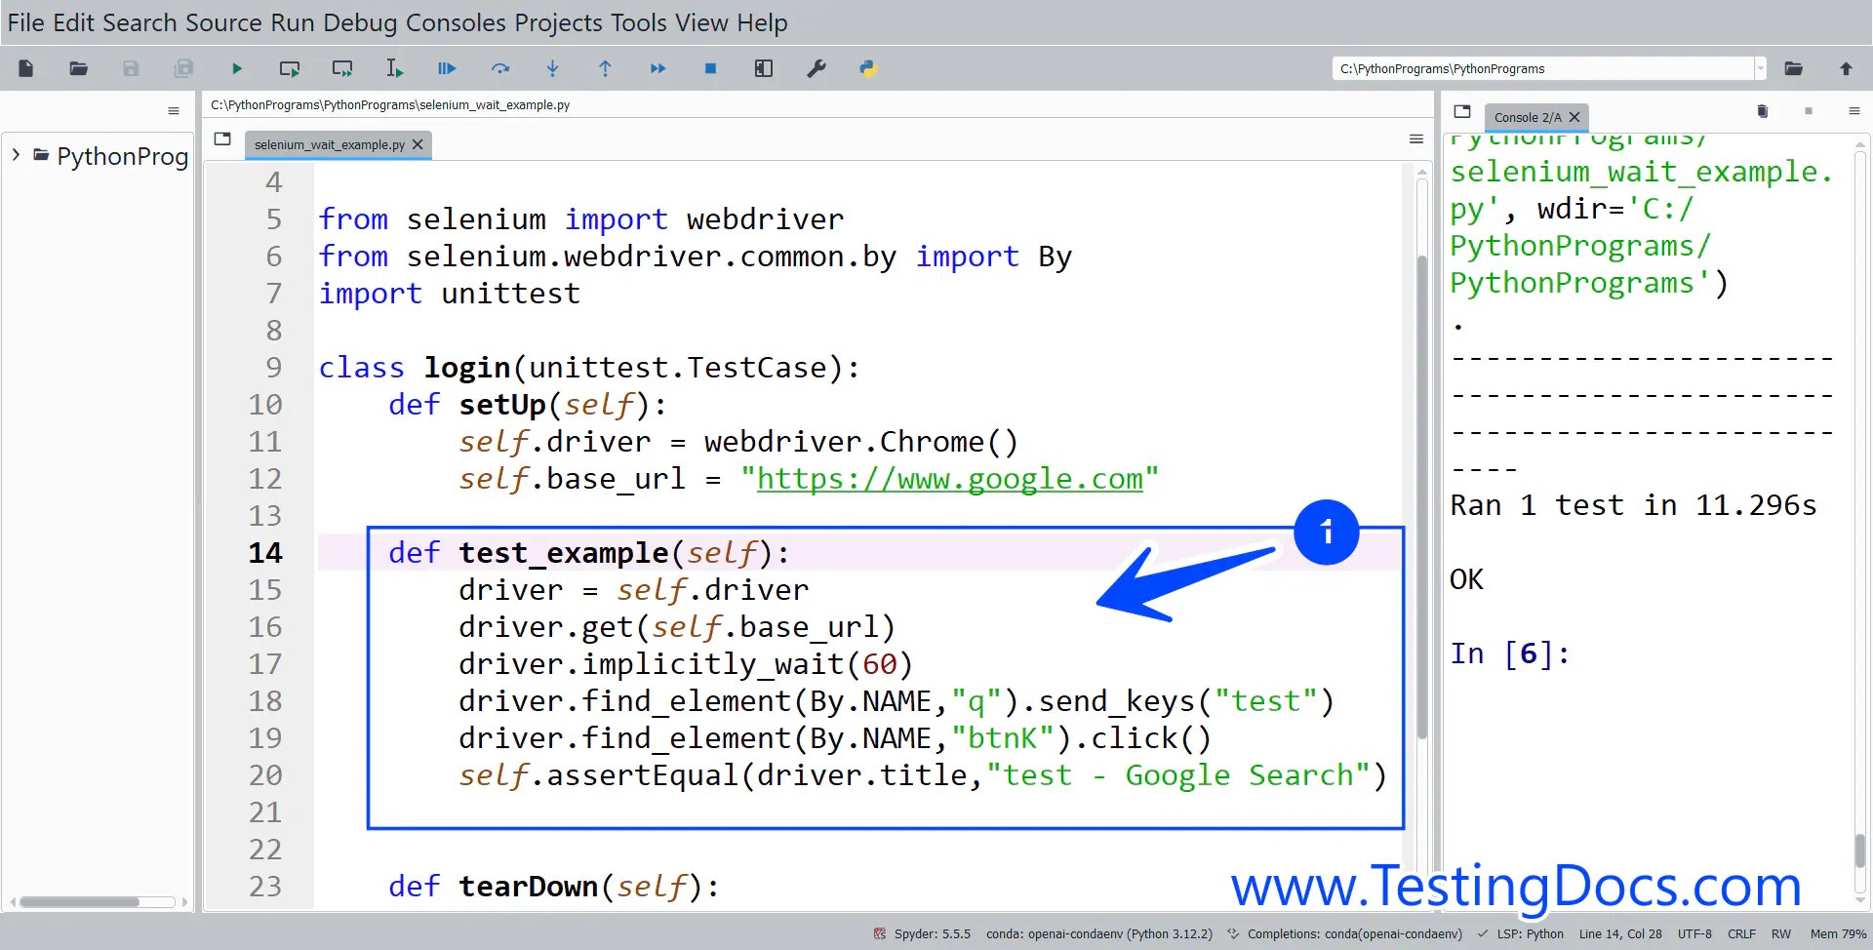Viewport: 1873px width, 950px height.
Task: Click the Save all files icon
Action: (183, 68)
